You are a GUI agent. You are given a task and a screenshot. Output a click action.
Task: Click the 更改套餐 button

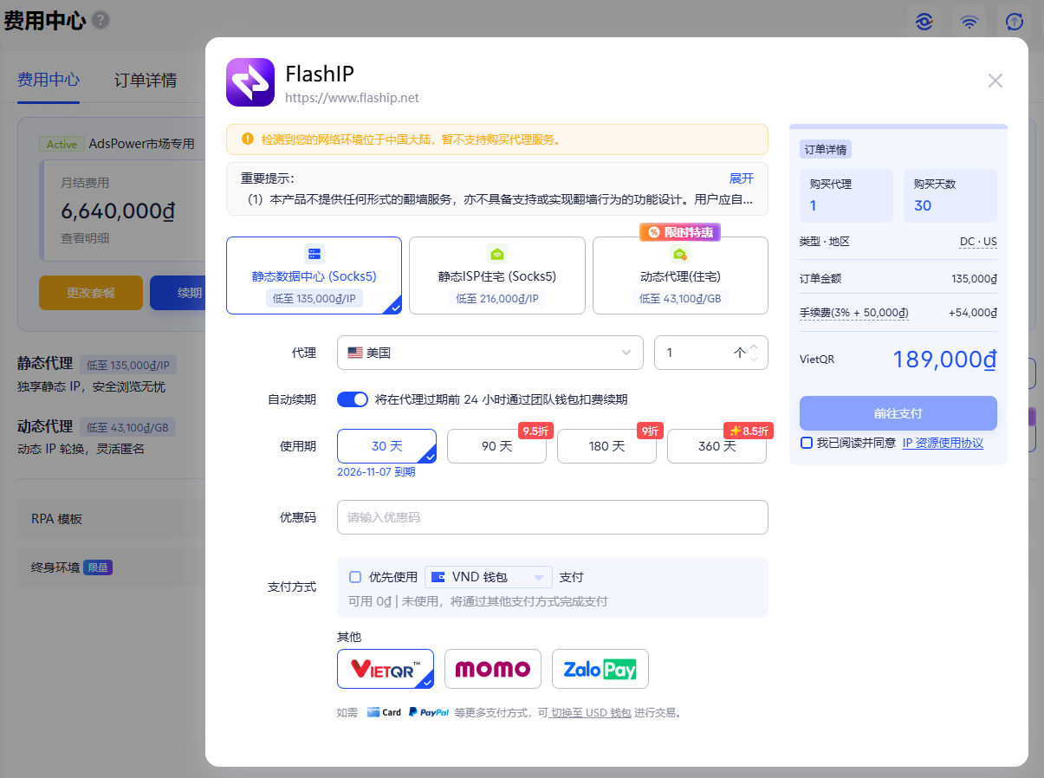(x=91, y=293)
